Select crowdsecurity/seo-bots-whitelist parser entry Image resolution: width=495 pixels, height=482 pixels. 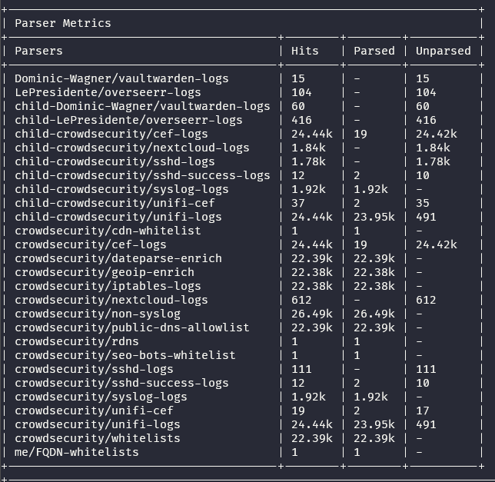[x=125, y=355]
